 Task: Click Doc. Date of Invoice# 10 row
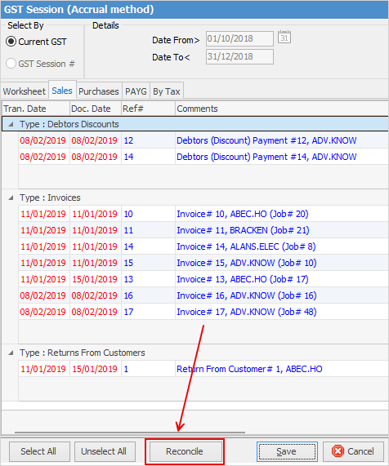[96, 214]
